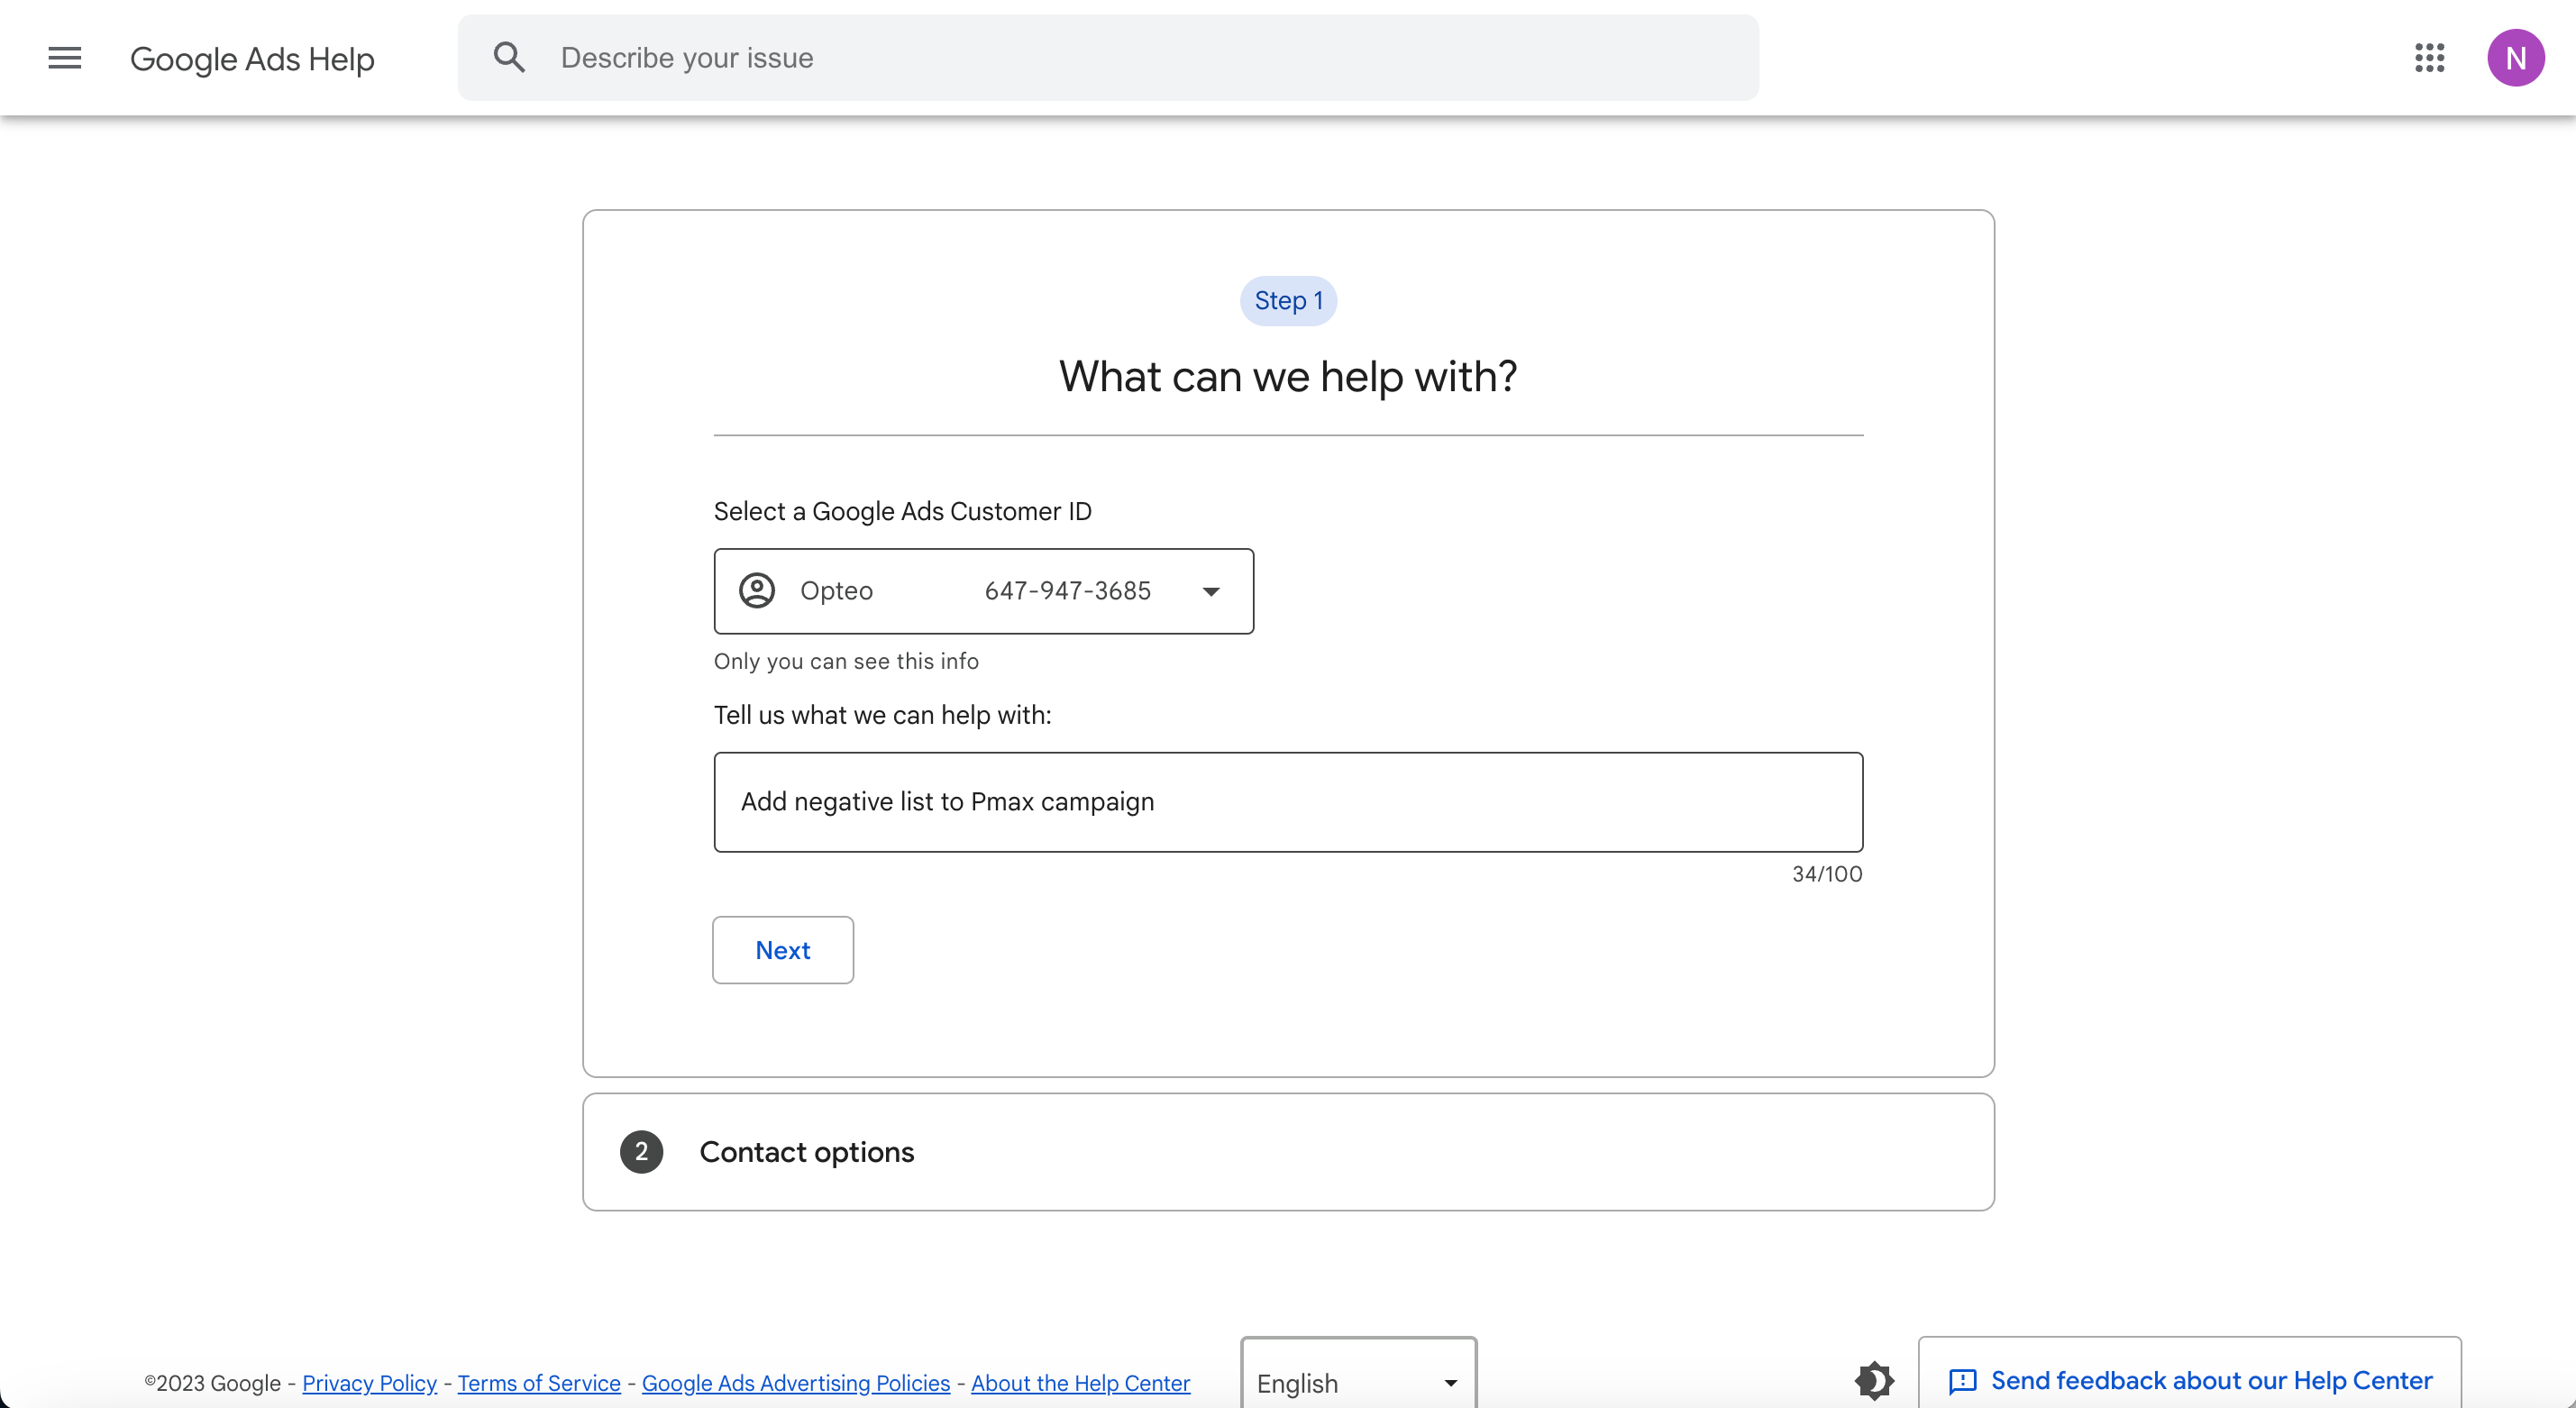
Task: Click the Next button
Action: [782, 950]
